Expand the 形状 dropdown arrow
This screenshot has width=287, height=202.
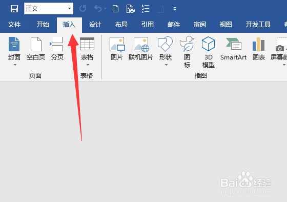166,65
